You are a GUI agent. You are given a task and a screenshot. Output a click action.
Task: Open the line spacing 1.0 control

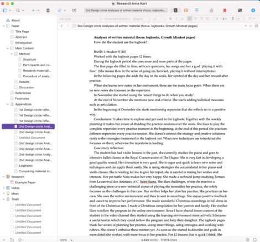(238, 19)
